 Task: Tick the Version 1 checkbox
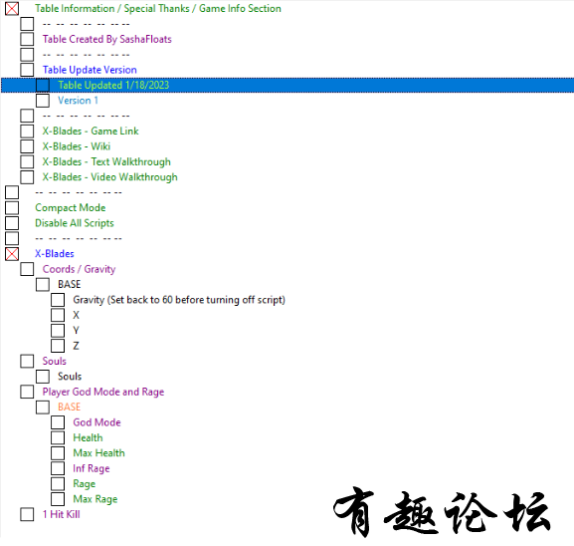coord(43,101)
